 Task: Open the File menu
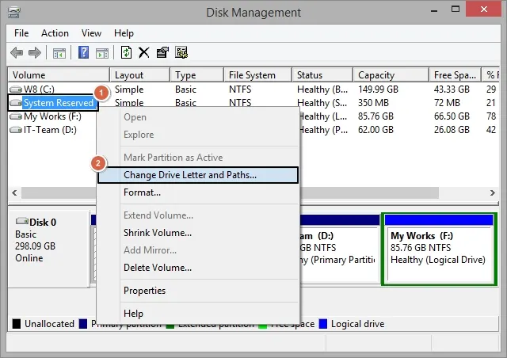[21, 33]
